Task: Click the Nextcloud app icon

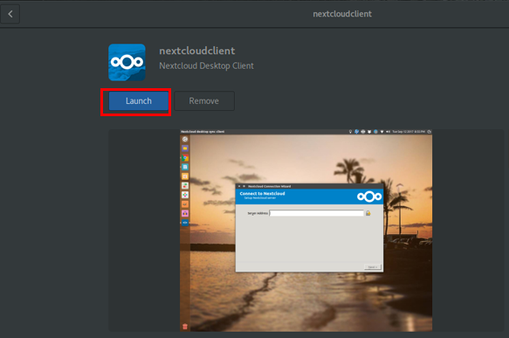Action: (x=127, y=62)
